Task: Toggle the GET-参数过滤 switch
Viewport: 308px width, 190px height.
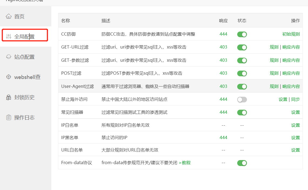Action: (x=242, y=60)
